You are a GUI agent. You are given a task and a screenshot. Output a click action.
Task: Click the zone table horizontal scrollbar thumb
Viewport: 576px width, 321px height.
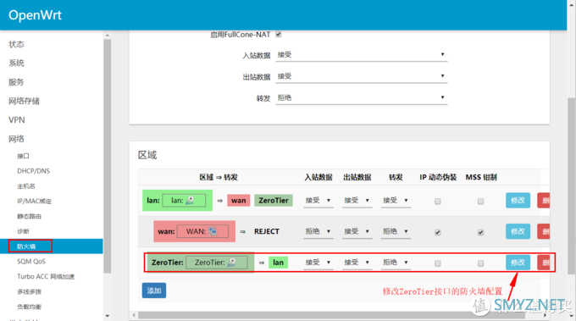(332, 315)
